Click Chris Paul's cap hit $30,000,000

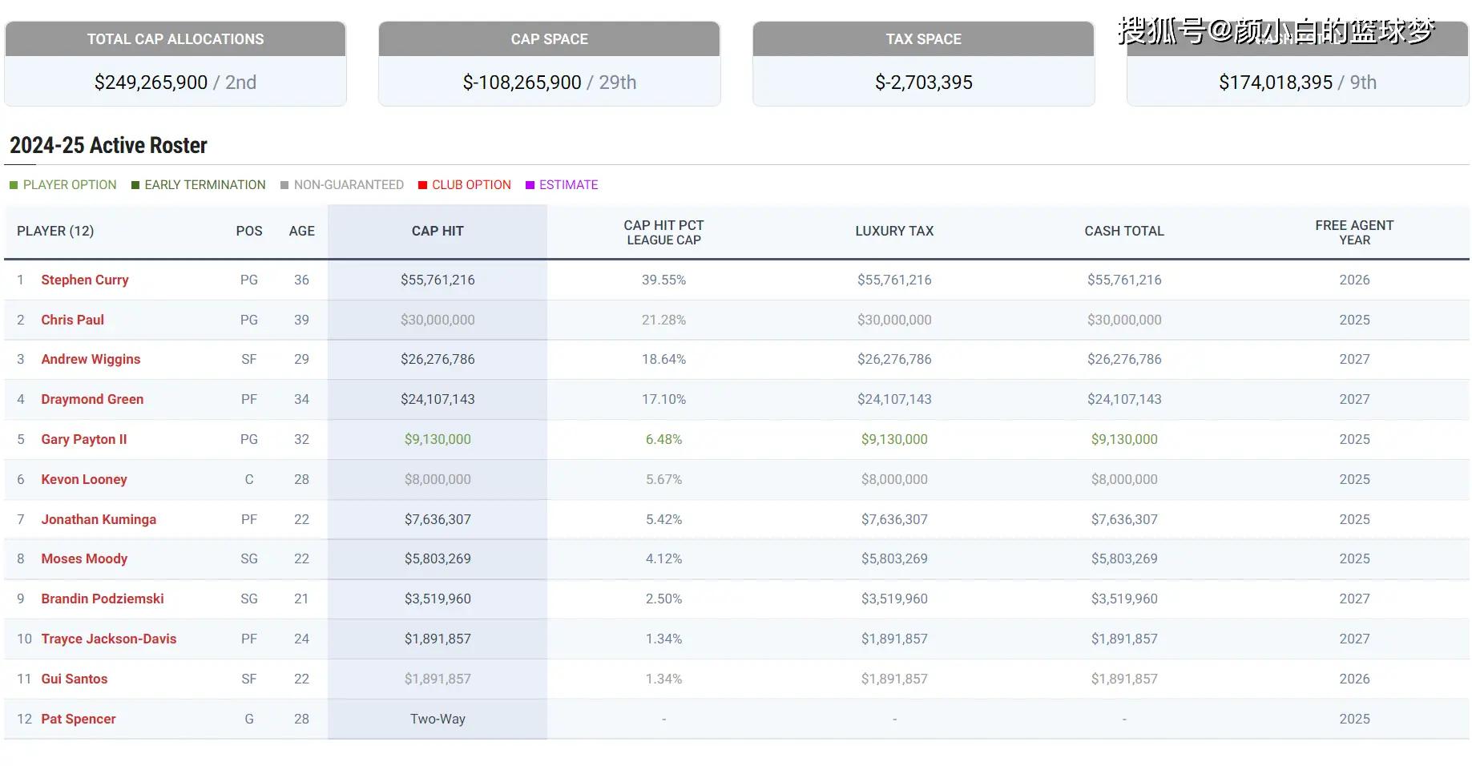pos(438,320)
